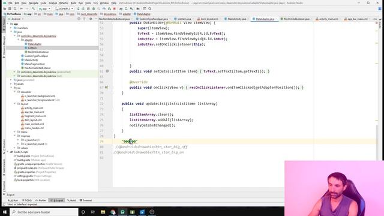The height and width of the screenshot is (216, 384).
Task: Click the Project Structure toolbar icon
Action: (x=138, y=8)
